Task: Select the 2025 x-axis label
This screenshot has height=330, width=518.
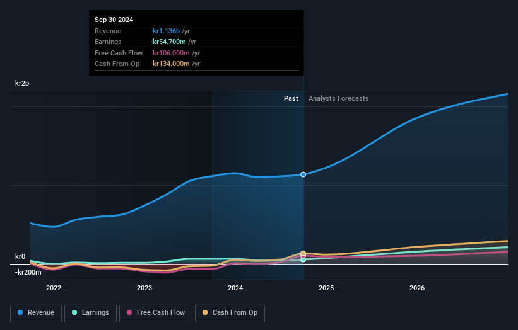Action: pyautogui.click(x=326, y=288)
